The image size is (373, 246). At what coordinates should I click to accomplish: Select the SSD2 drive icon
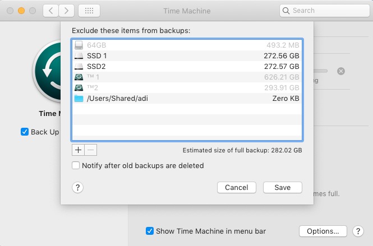pyautogui.click(x=79, y=67)
